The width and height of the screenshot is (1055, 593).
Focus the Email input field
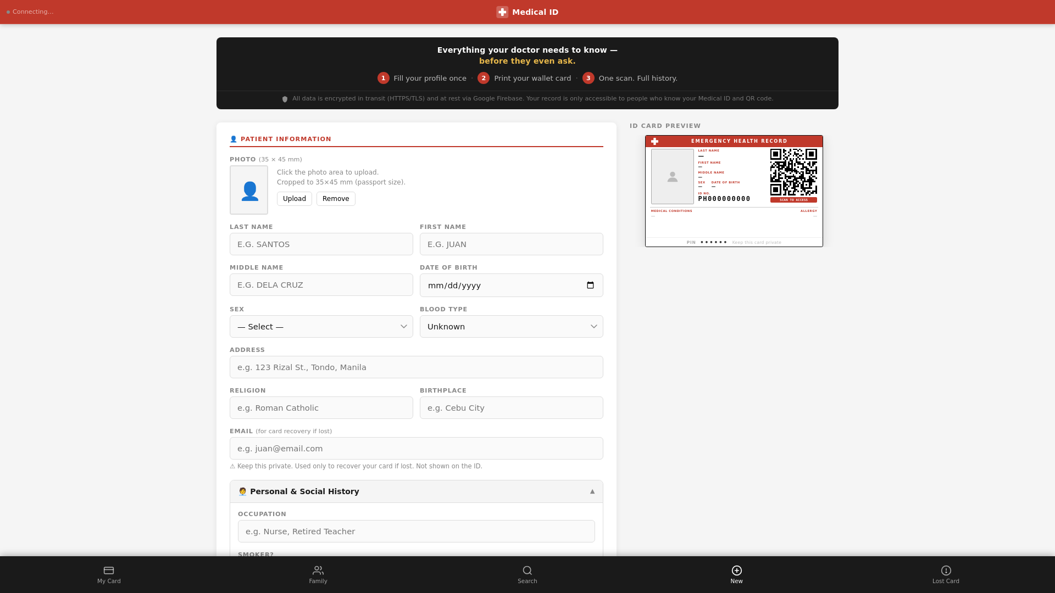point(417,449)
